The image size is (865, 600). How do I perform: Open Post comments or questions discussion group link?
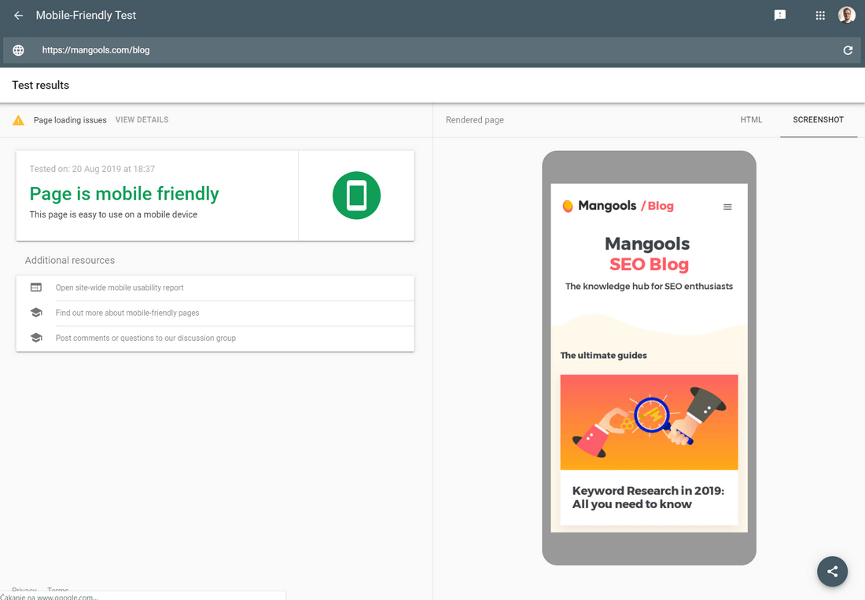[x=145, y=338]
